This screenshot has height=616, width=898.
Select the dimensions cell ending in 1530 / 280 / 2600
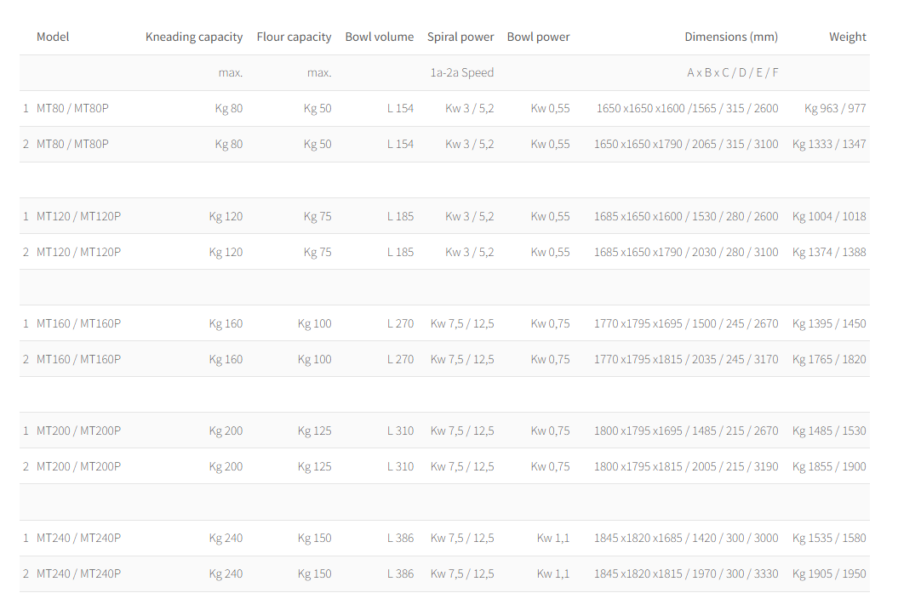(685, 216)
